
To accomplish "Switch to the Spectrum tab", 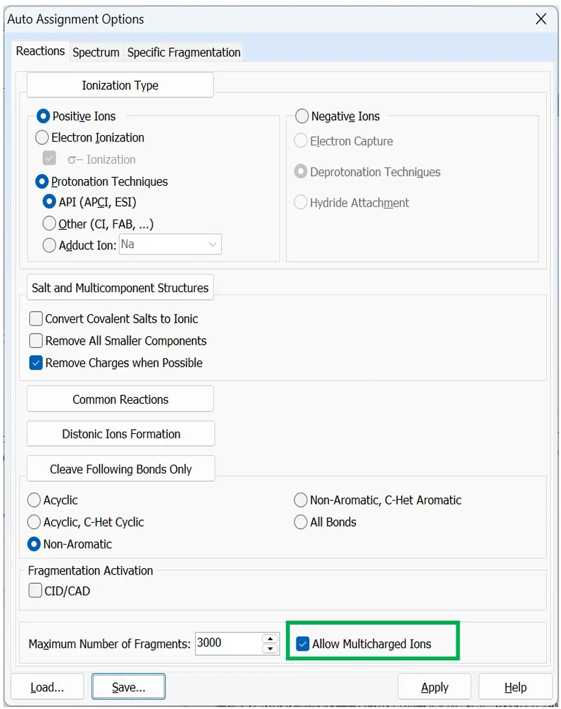I will 96,53.
